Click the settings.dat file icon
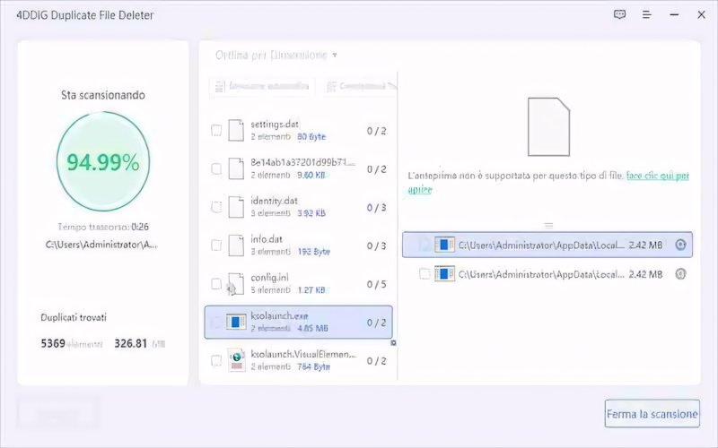This screenshot has width=718, height=448. tap(236, 130)
